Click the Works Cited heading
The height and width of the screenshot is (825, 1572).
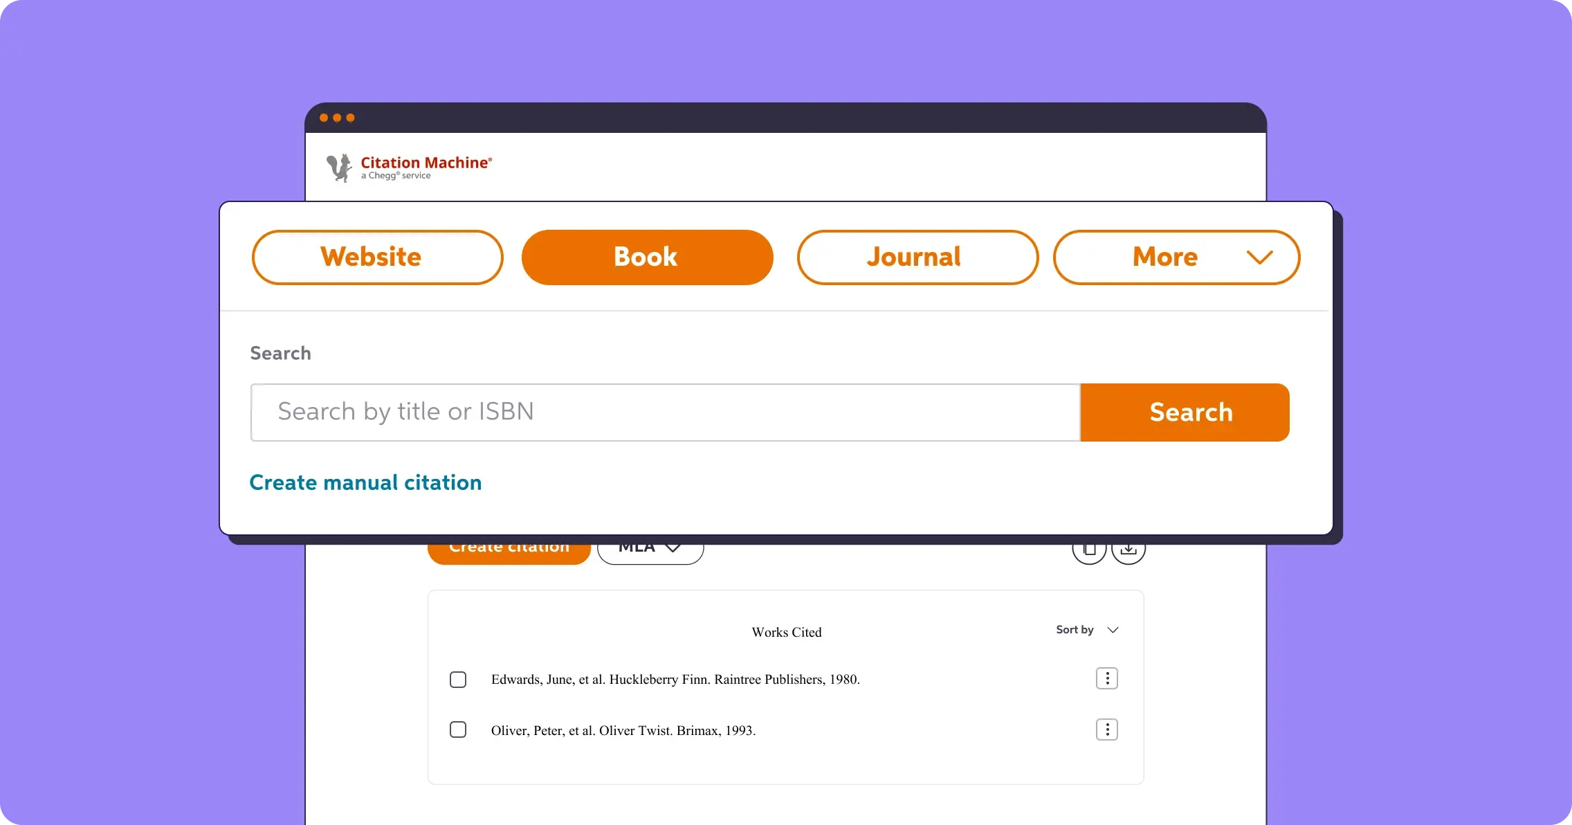pos(787,632)
